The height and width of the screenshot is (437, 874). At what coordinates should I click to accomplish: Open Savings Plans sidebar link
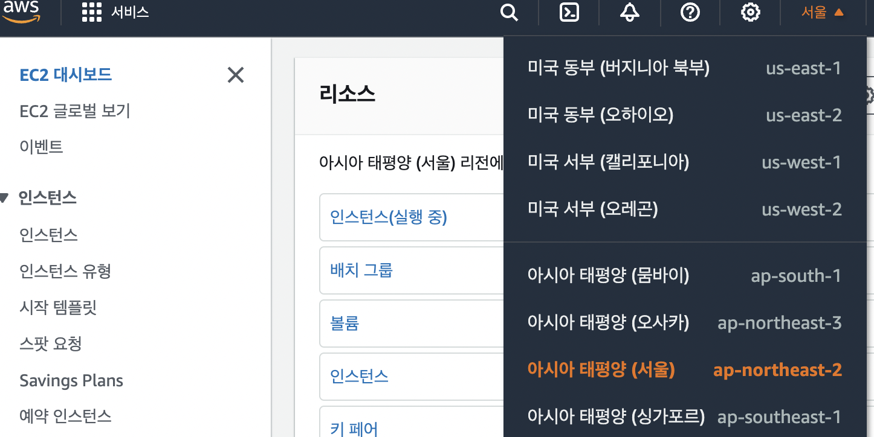(x=71, y=381)
